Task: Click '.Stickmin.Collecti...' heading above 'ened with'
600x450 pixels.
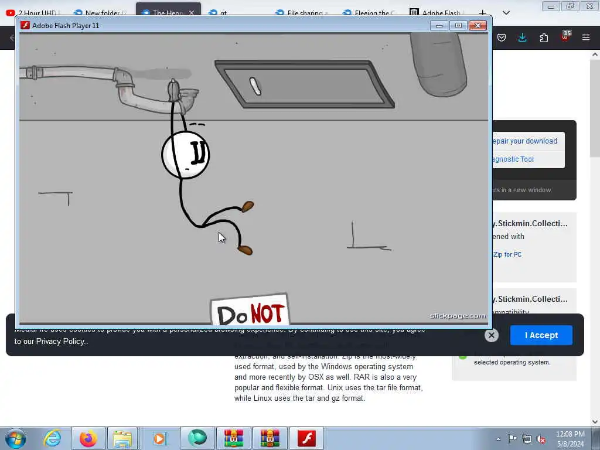Action: coord(530,223)
